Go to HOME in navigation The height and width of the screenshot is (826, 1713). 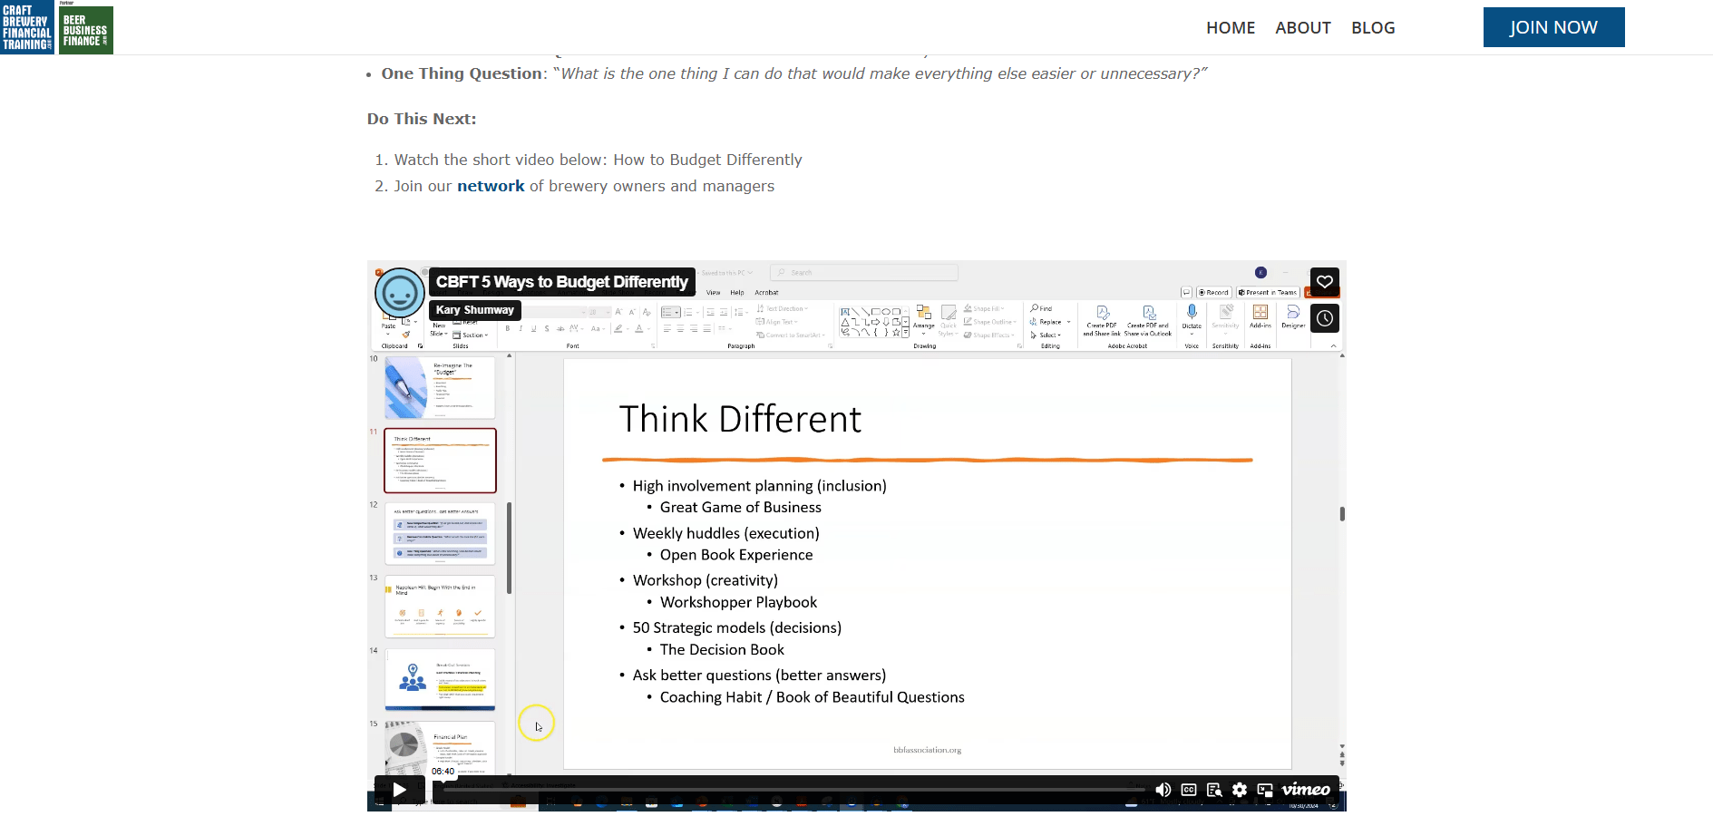coord(1231,28)
